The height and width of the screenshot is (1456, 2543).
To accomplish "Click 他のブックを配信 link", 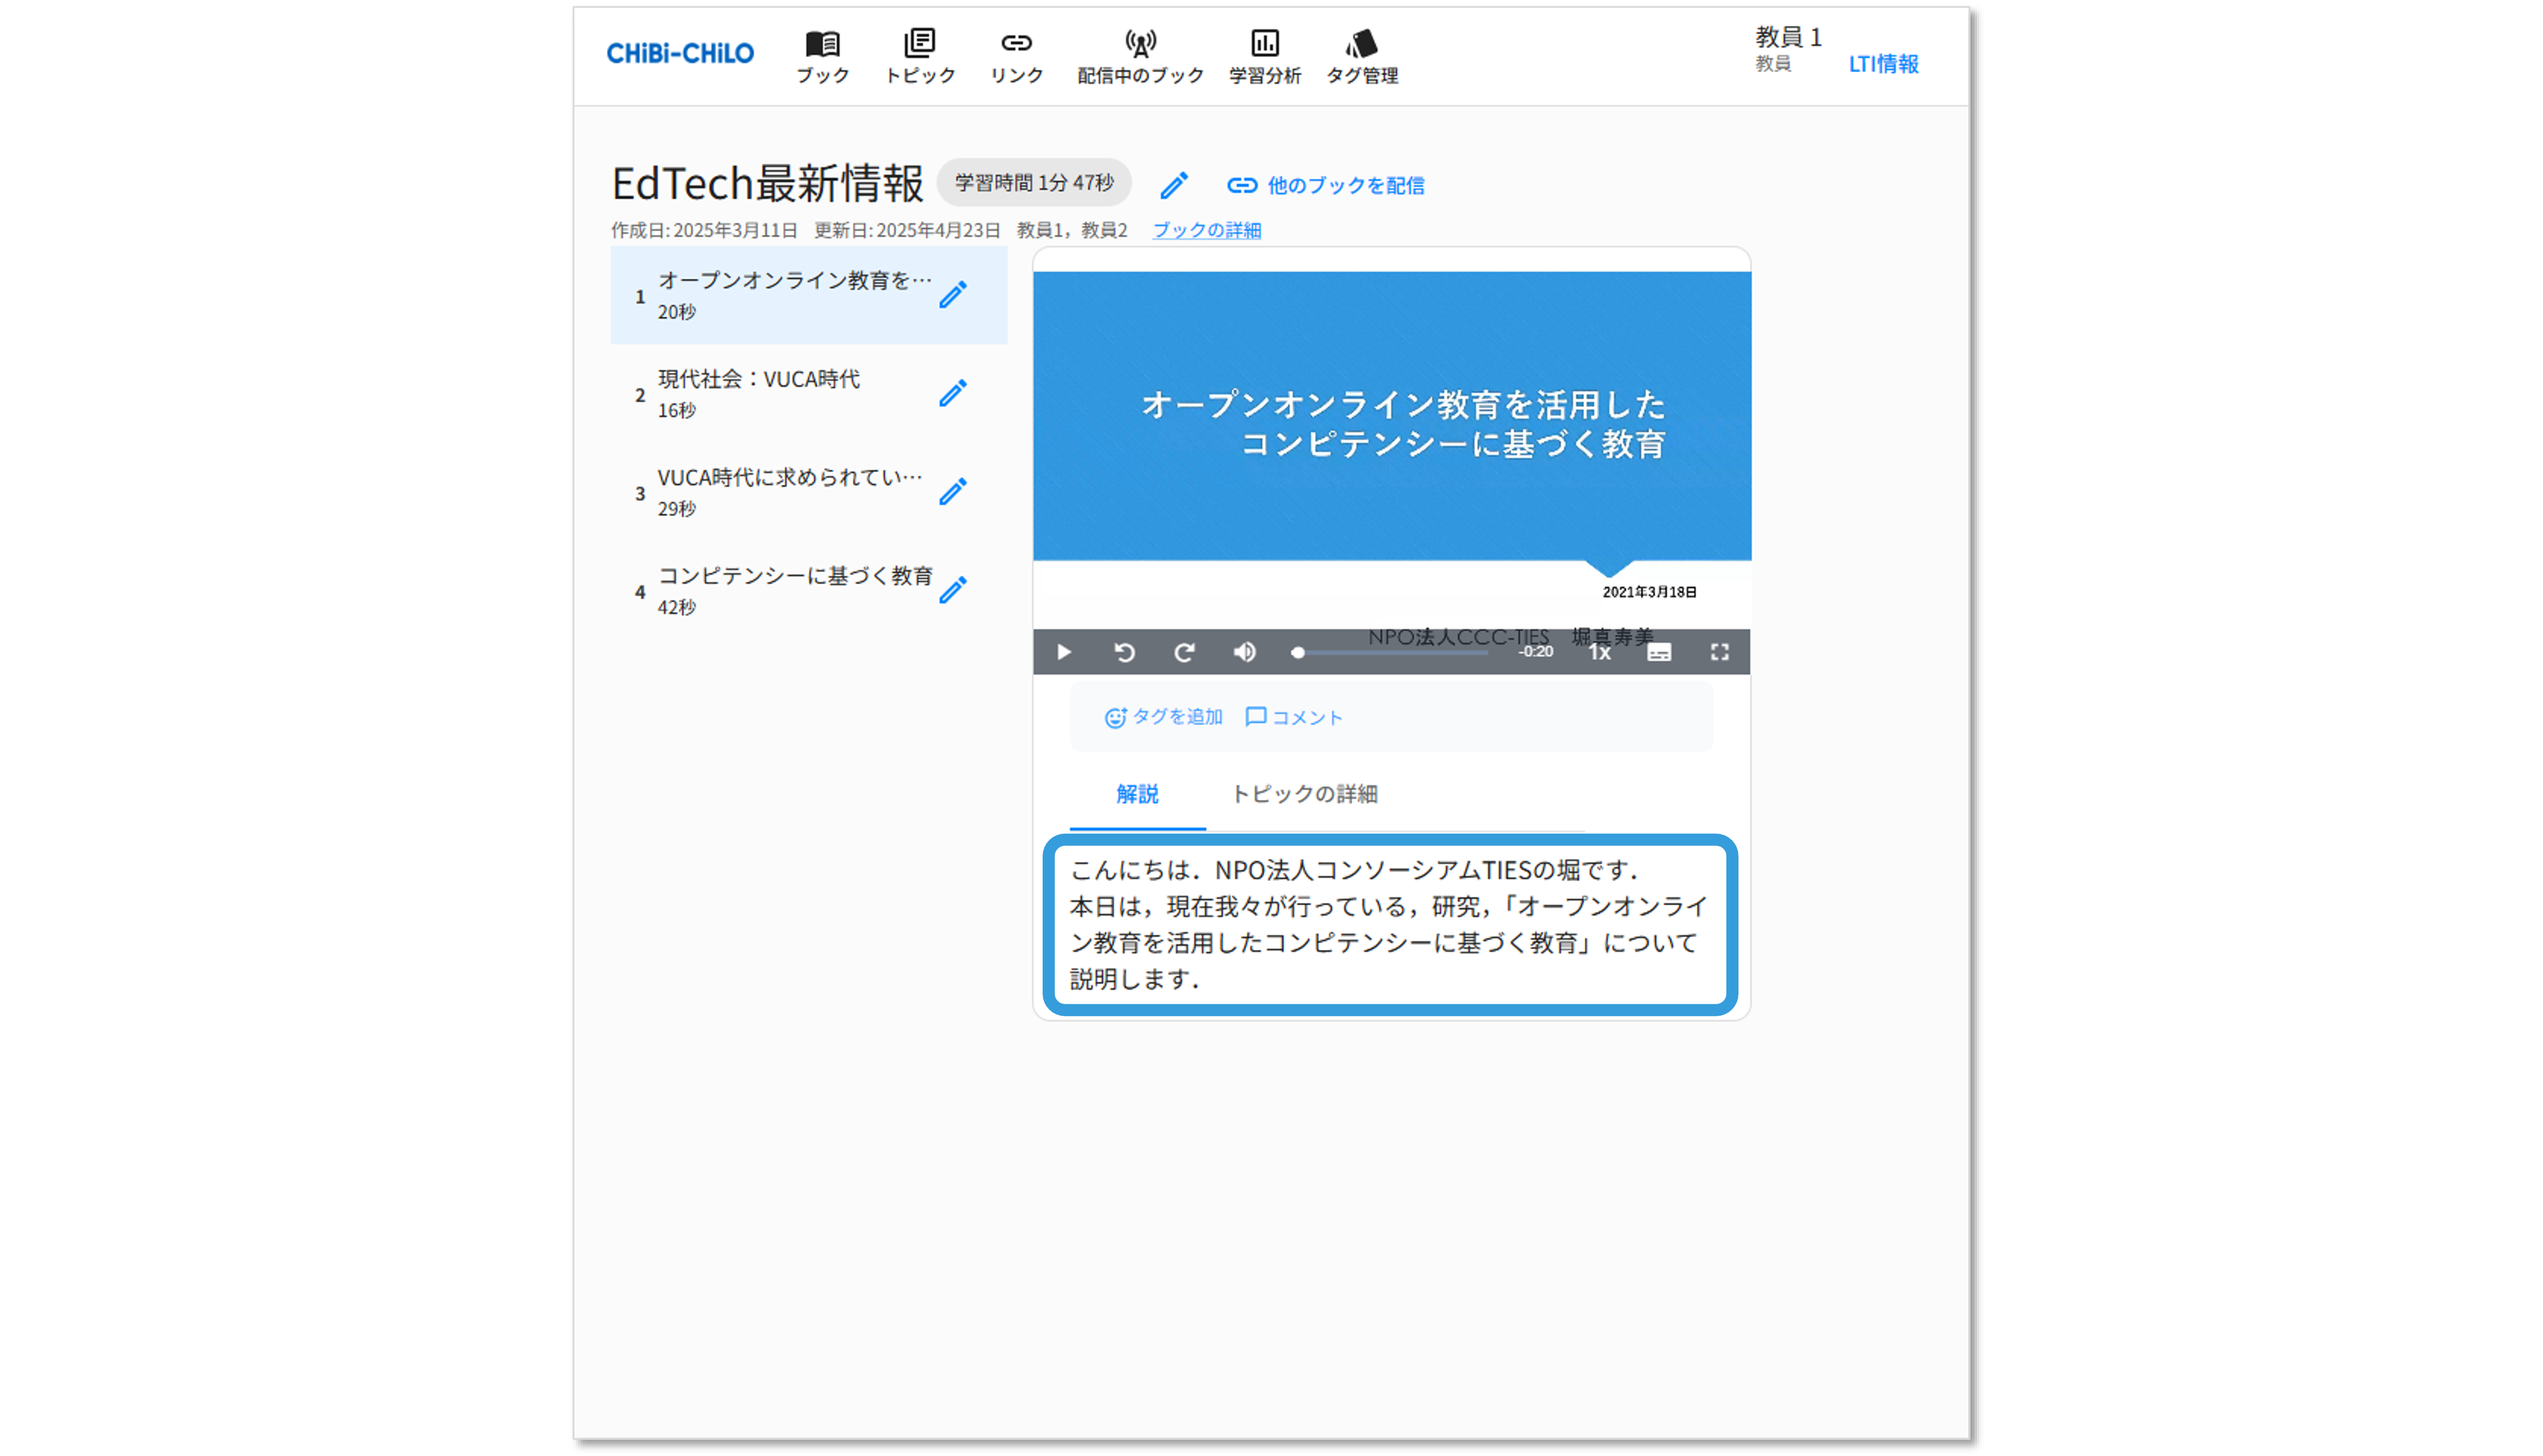I will 1326,185.
